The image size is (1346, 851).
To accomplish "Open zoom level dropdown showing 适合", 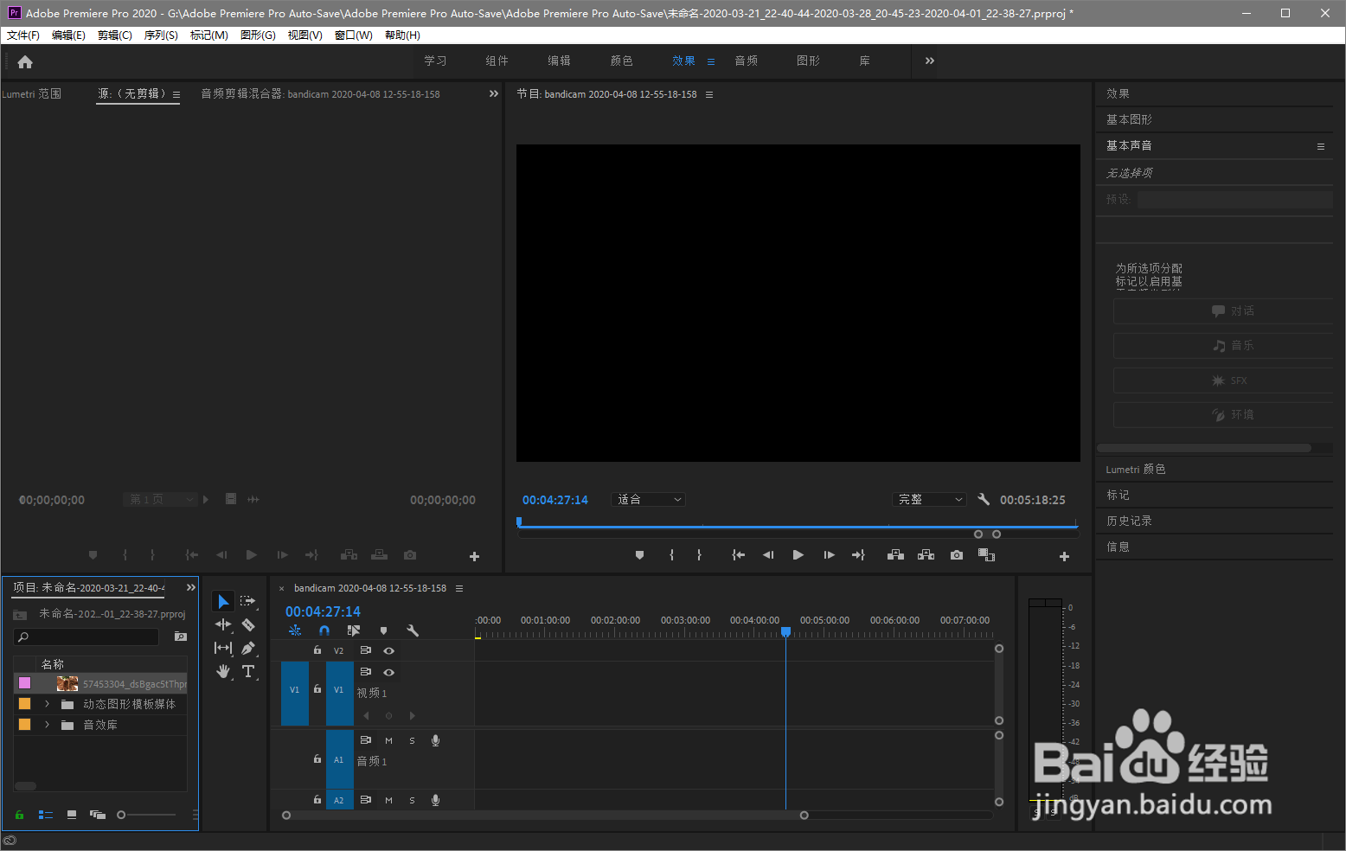I will coord(648,499).
